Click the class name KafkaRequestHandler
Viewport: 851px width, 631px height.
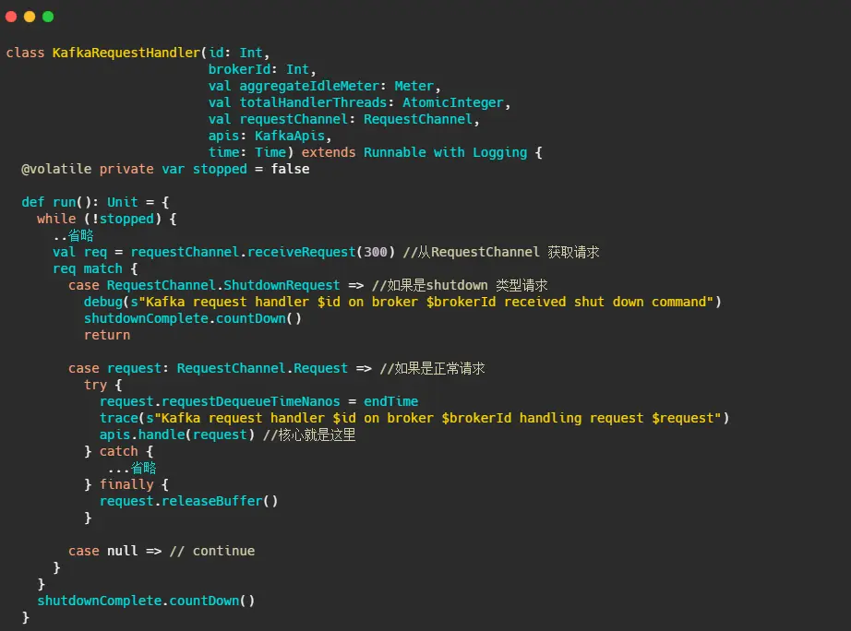[x=126, y=53]
